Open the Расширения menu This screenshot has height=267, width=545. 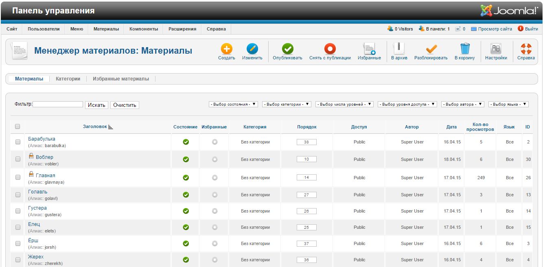coord(182,29)
